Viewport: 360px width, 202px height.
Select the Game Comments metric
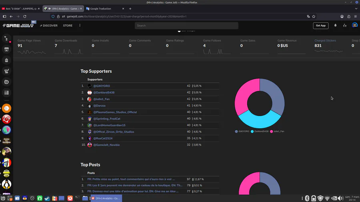[143, 47]
